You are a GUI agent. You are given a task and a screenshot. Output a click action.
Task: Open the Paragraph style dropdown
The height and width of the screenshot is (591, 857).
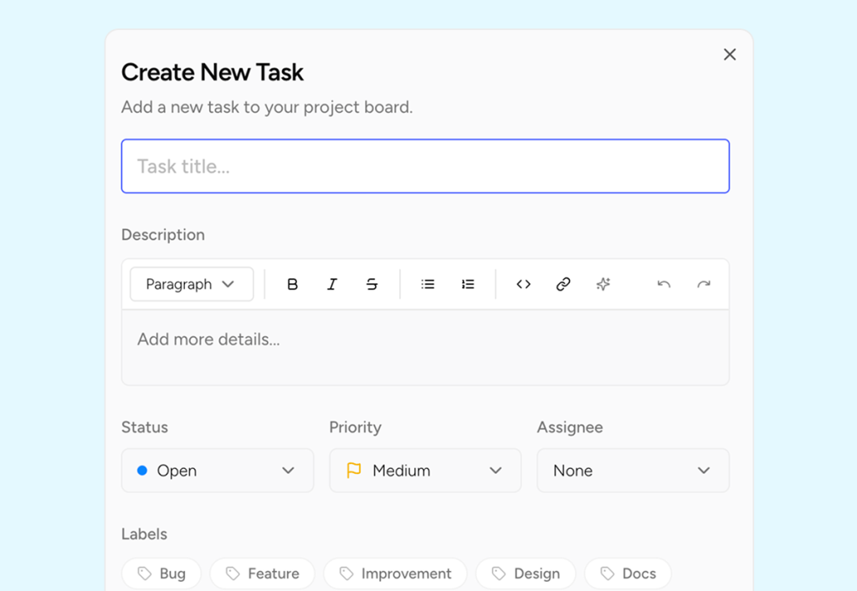tap(191, 284)
